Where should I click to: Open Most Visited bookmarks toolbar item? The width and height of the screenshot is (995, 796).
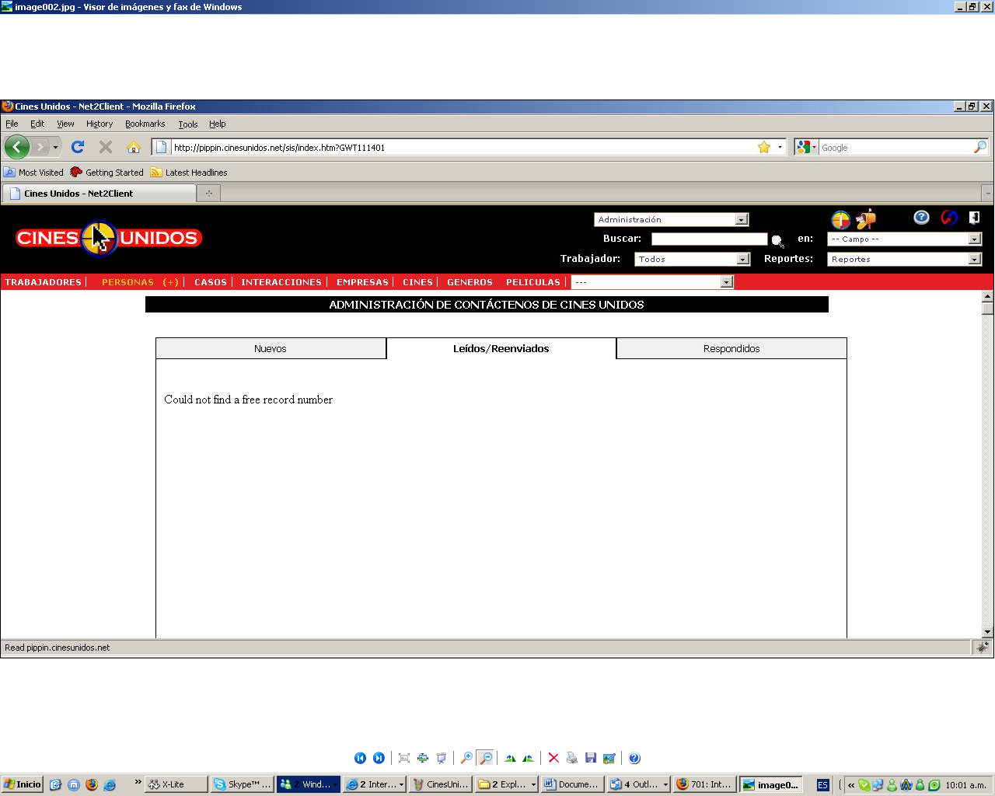pyautogui.click(x=33, y=173)
